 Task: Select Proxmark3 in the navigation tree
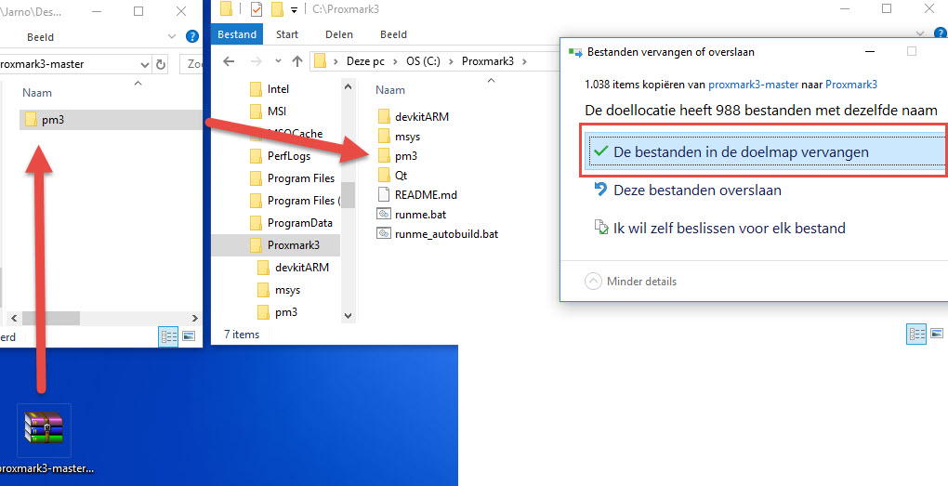pyautogui.click(x=276, y=244)
